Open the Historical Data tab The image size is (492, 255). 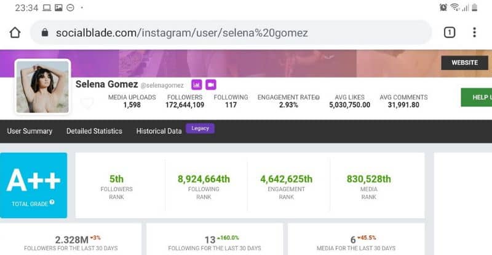coord(159,131)
